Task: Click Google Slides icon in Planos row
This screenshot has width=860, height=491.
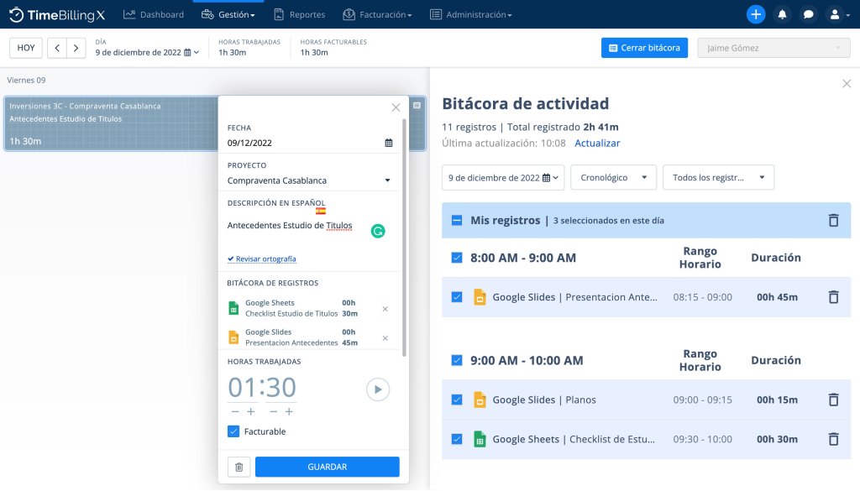Action: point(480,400)
